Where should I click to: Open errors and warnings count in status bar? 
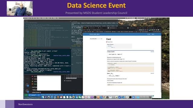[x=68, y=95]
